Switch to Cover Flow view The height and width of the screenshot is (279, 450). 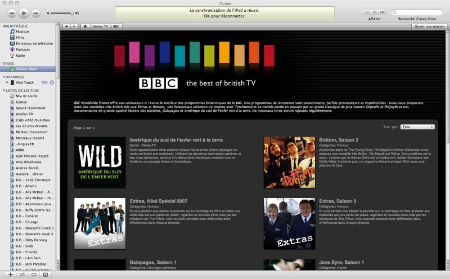382,12
